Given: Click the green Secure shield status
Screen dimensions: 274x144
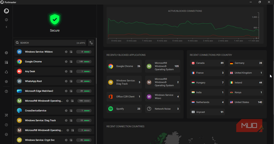Looking at the screenshot, I should [55, 20].
